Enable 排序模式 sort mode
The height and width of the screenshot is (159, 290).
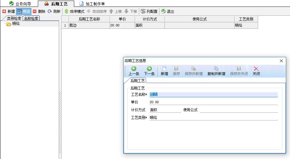[75, 11]
